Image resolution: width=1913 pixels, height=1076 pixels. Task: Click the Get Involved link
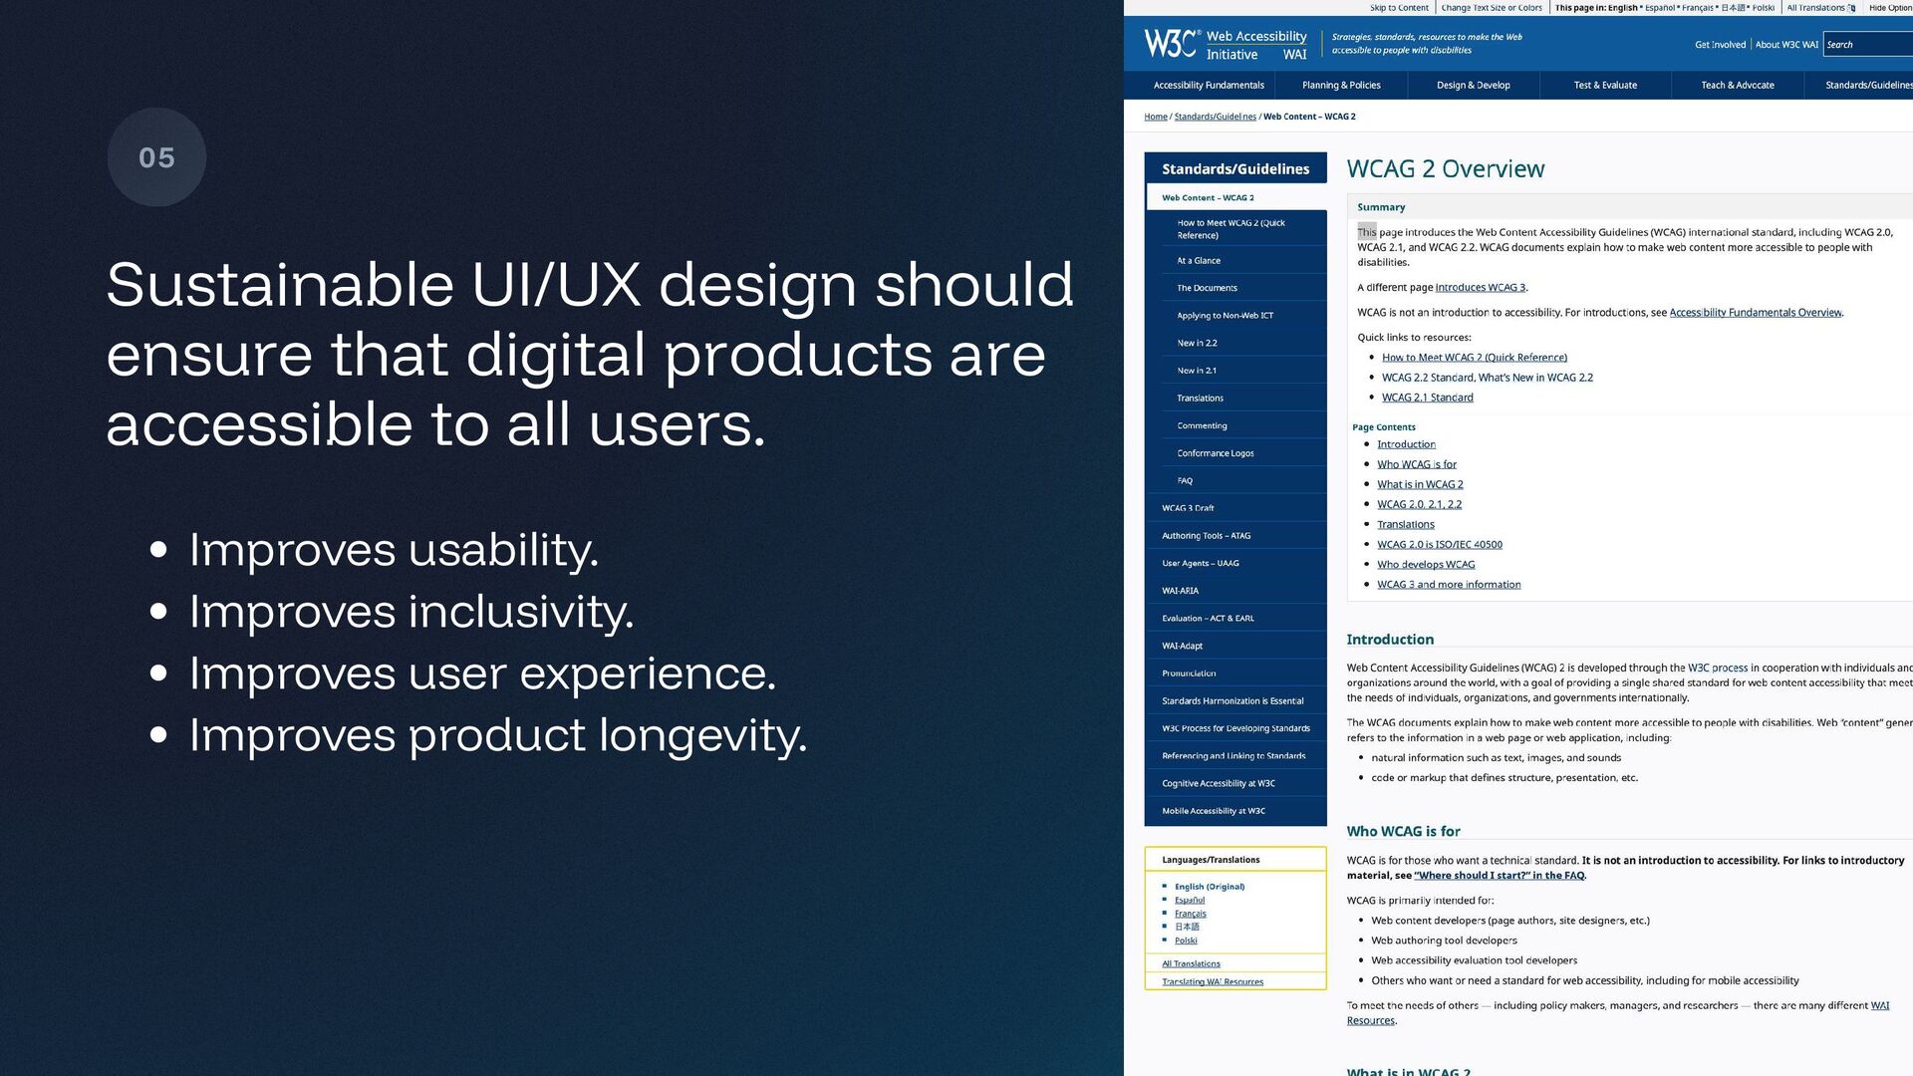[x=1720, y=45]
